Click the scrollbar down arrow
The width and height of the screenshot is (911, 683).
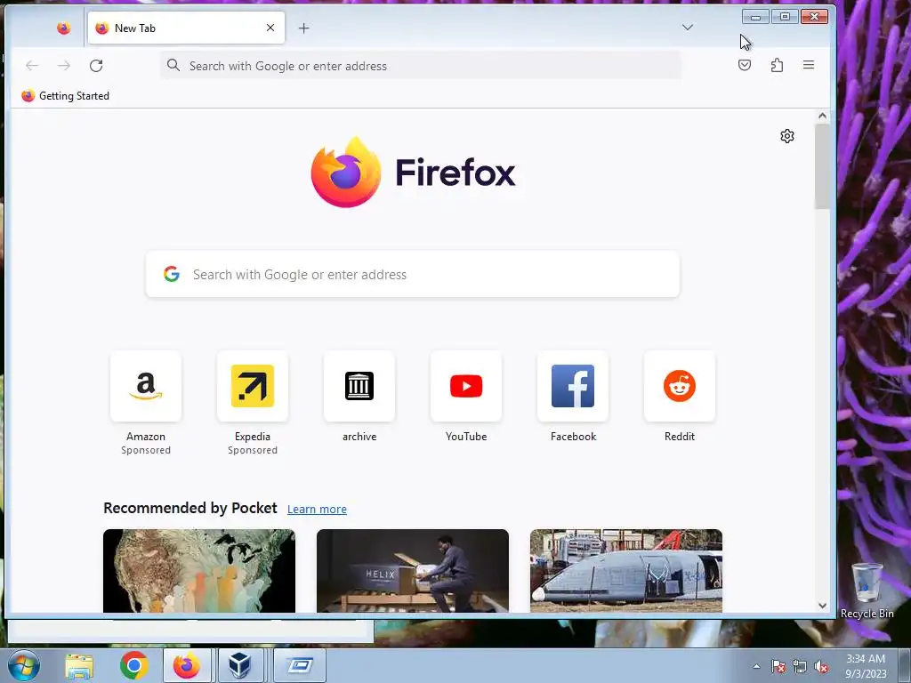click(822, 605)
